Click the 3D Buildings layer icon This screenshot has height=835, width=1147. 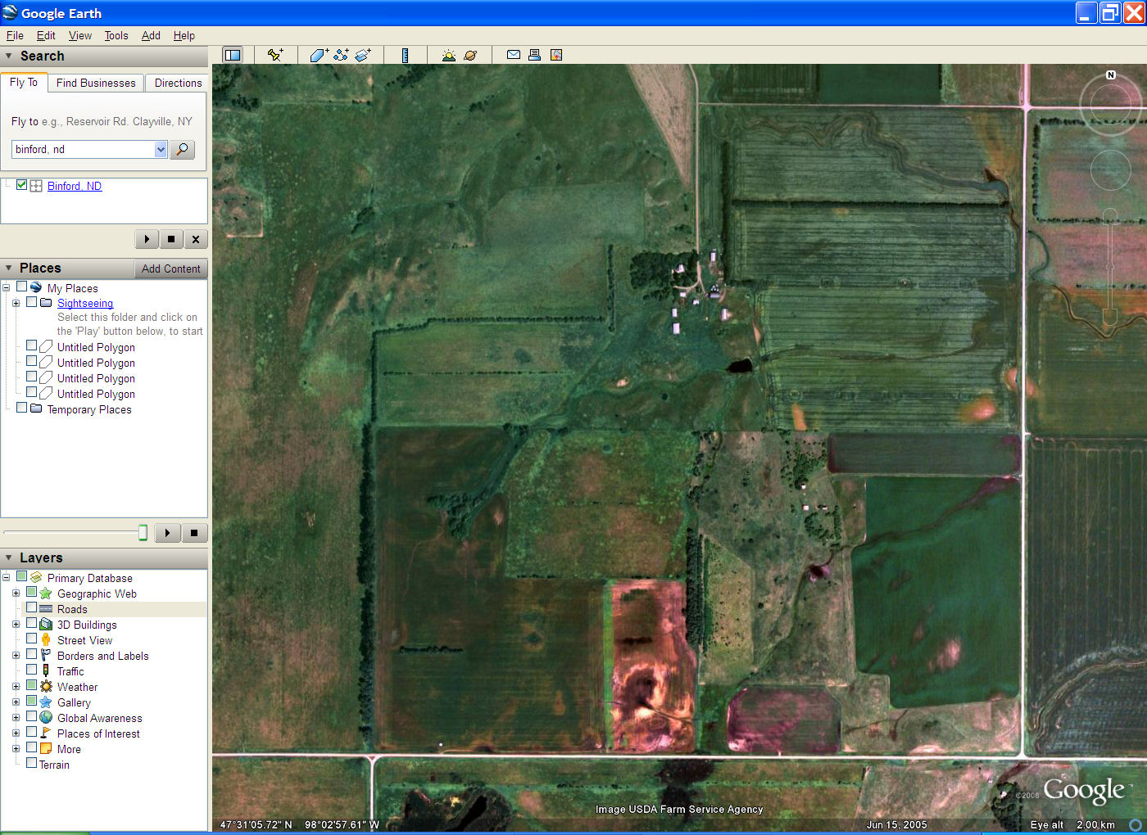[x=46, y=625]
